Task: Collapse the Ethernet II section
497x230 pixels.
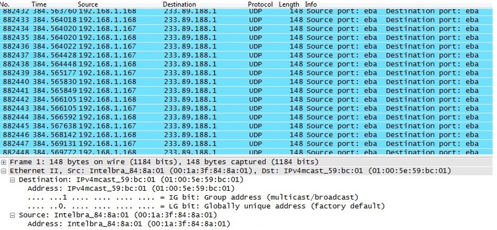Action: (x=4, y=171)
